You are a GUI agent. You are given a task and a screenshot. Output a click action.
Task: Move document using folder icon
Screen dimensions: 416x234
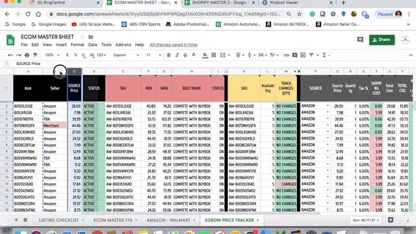(x=91, y=37)
